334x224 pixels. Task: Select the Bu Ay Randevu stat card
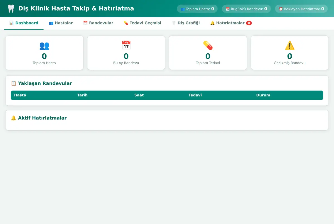point(126,53)
